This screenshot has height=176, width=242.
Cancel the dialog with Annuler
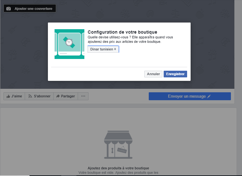coord(153,74)
